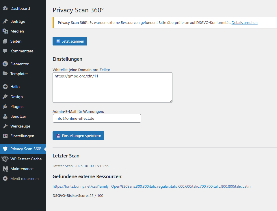This screenshot has width=277, height=211.
Task: Click the Plugins plug icon
Action: coord(5,107)
